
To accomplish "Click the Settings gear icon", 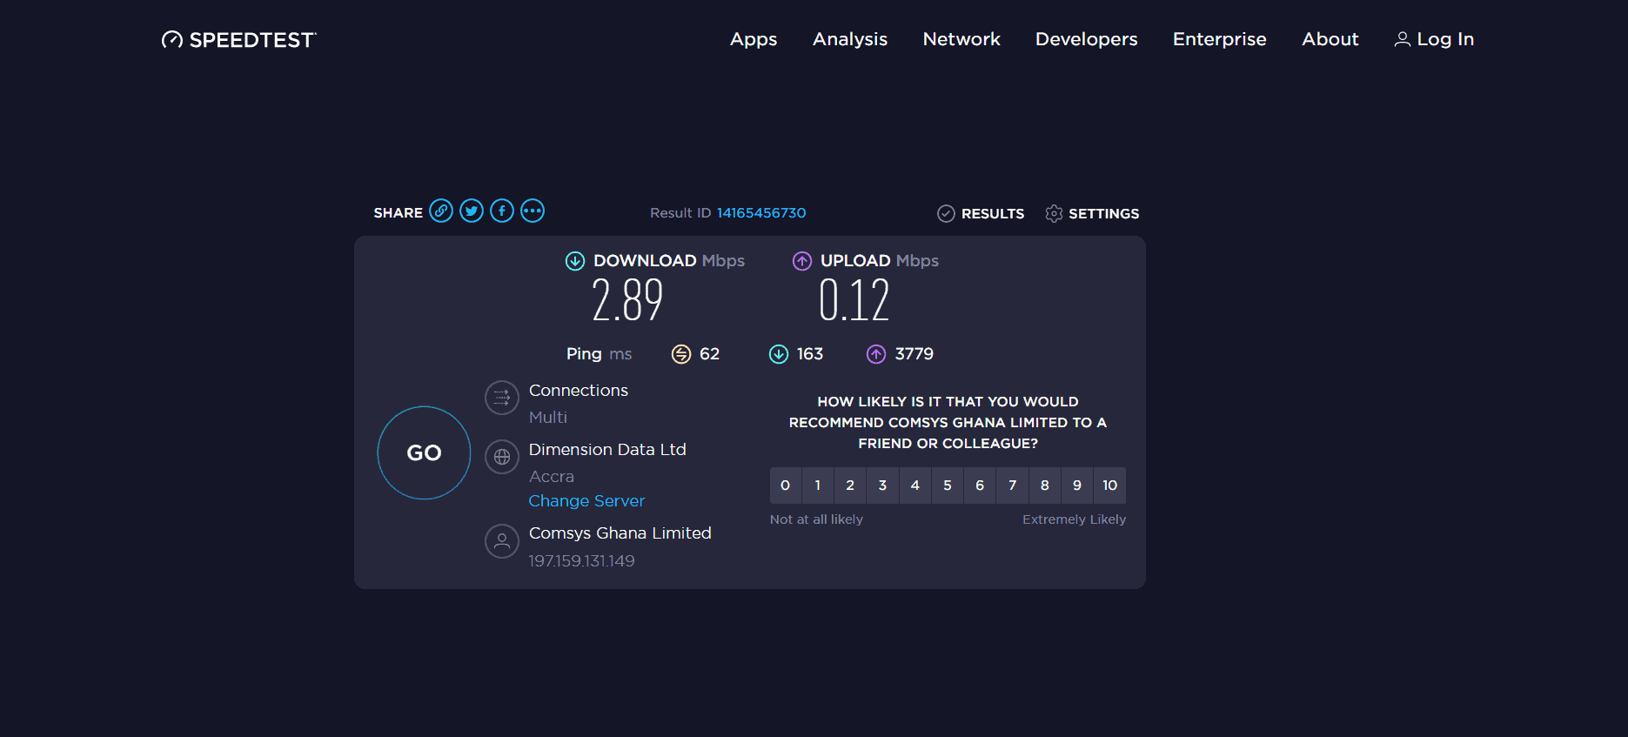I will pyautogui.click(x=1054, y=214).
